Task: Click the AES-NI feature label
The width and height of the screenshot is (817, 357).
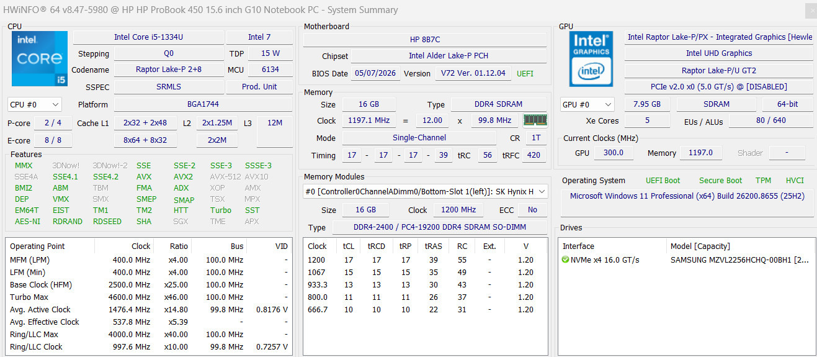Action: [27, 222]
